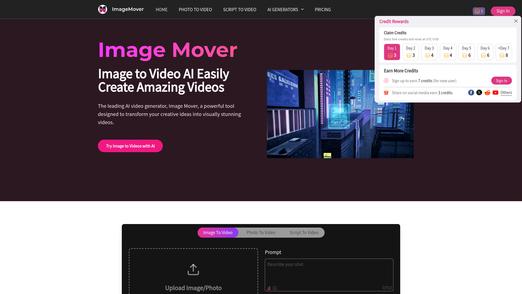
Task: Click Try Image to Videos with AI
Action: [x=130, y=146]
